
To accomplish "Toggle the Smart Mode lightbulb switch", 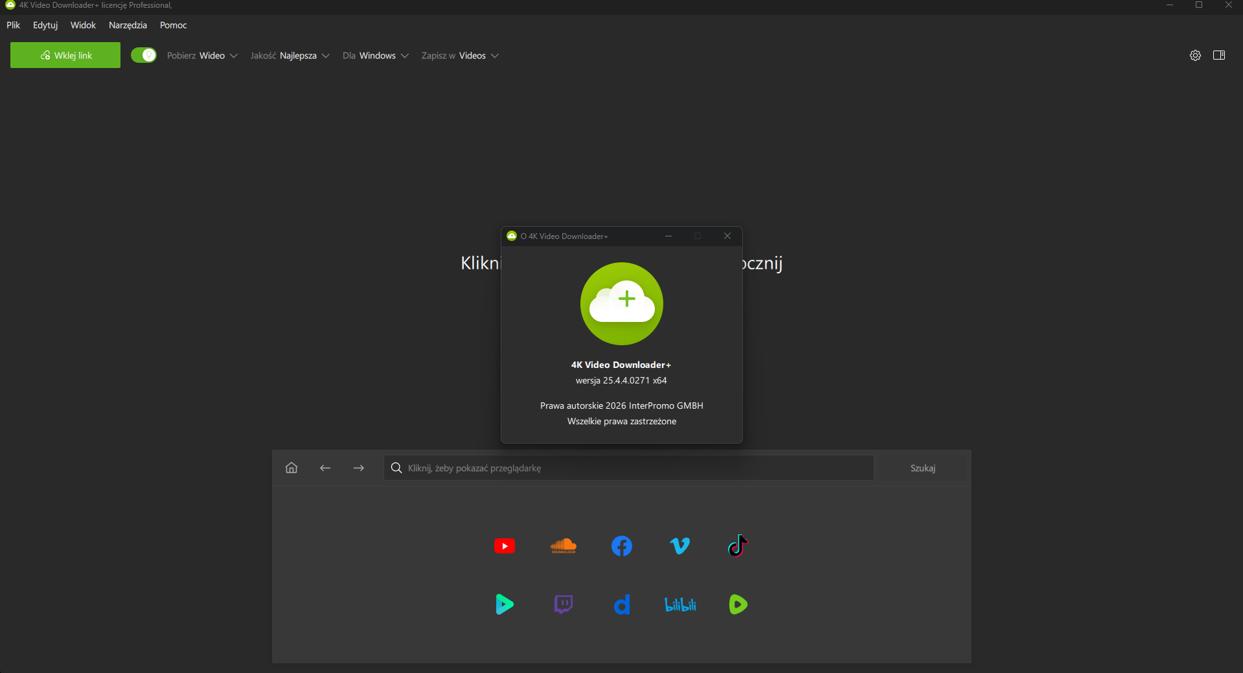I will [144, 55].
